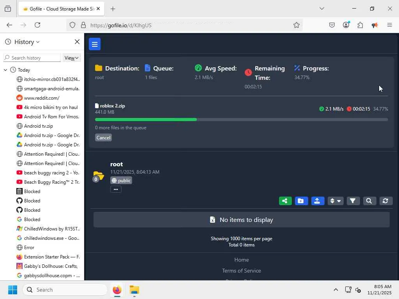Click the taskbar Search box

(x=65, y=290)
